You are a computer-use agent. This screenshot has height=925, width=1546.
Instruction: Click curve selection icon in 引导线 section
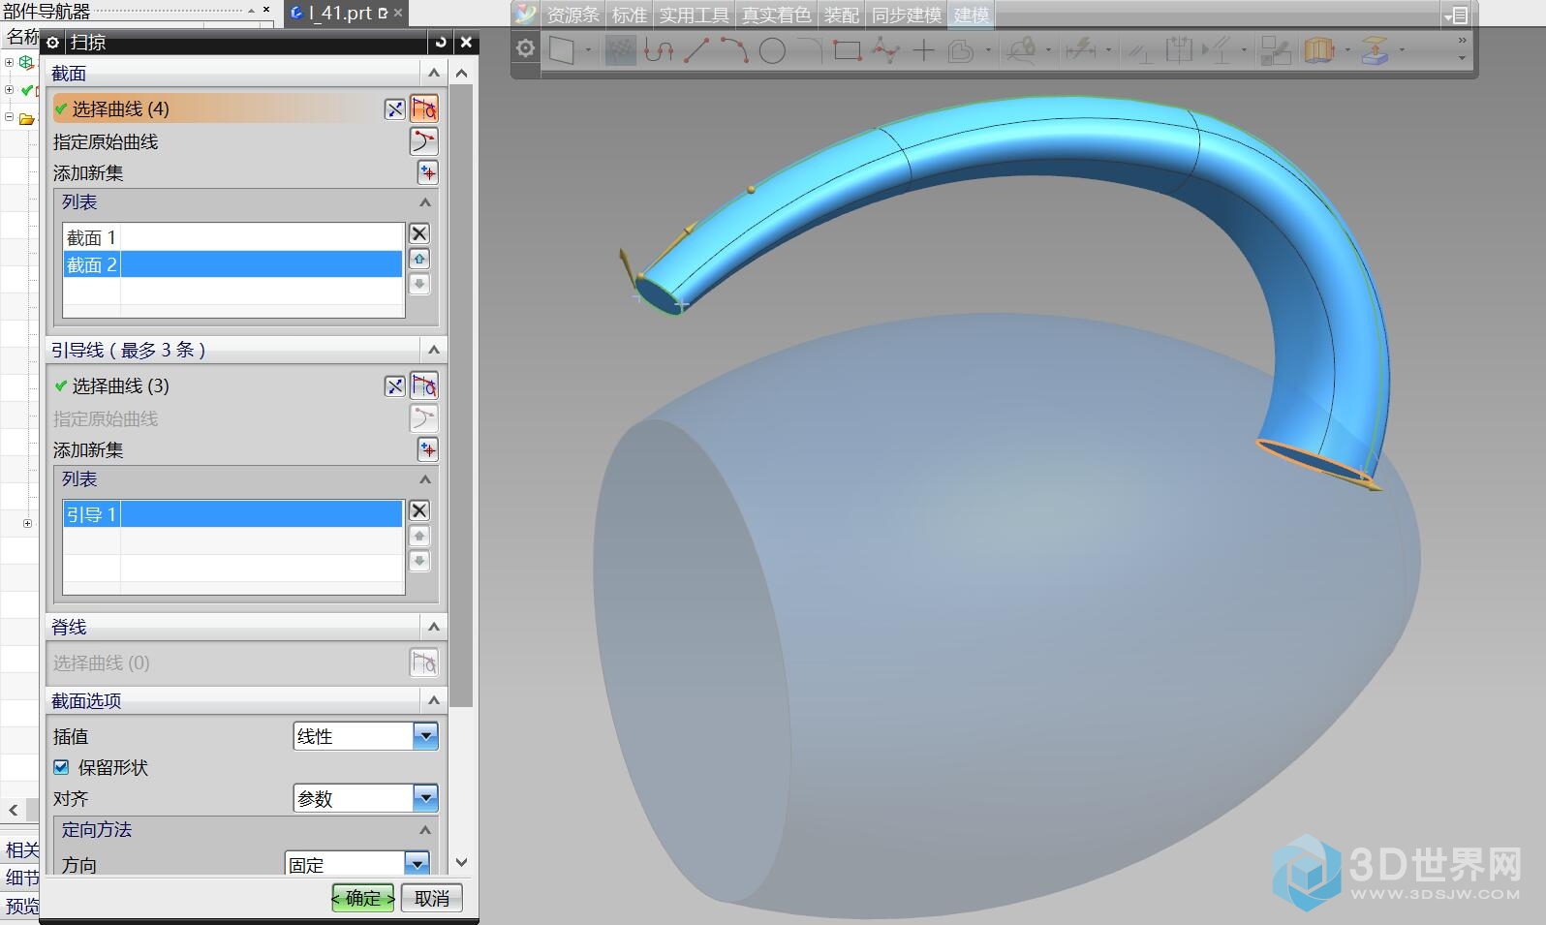click(x=424, y=385)
